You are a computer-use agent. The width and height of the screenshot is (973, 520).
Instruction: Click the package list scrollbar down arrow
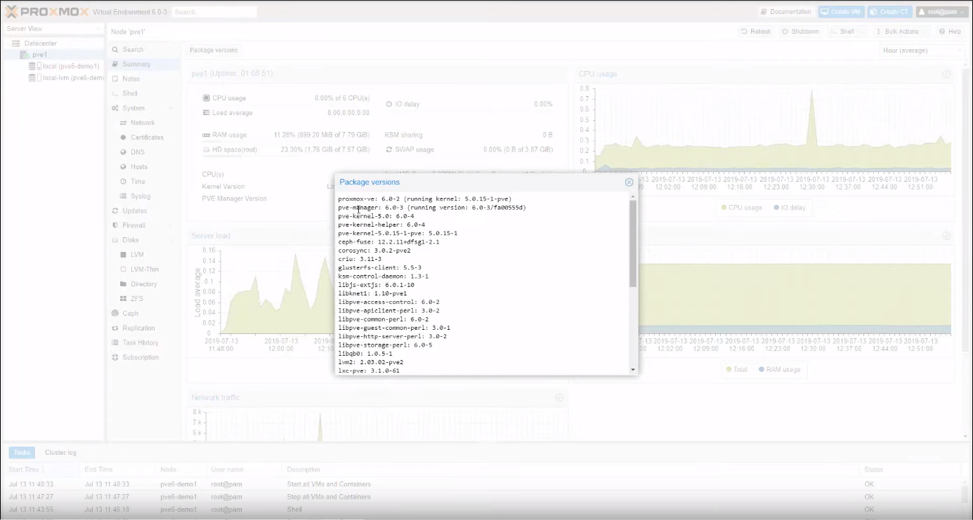[633, 369]
